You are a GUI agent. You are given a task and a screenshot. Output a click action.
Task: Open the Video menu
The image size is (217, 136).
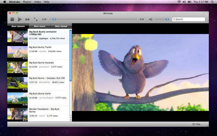(x=37, y=2)
